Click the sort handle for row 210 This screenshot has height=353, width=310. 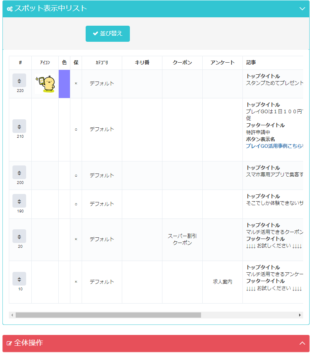point(19,126)
